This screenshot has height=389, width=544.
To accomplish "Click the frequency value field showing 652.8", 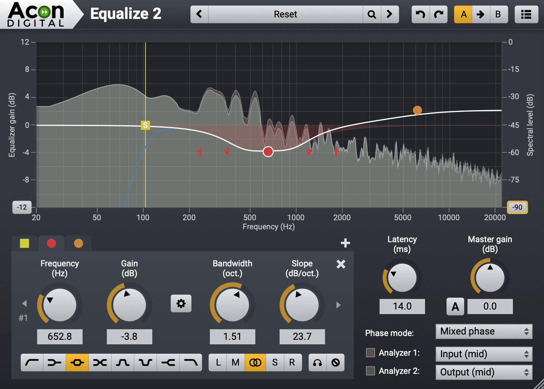I will point(59,336).
